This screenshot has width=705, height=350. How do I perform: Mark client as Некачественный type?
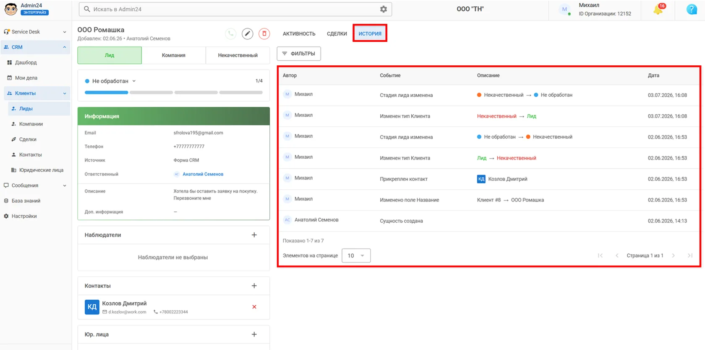238,55
